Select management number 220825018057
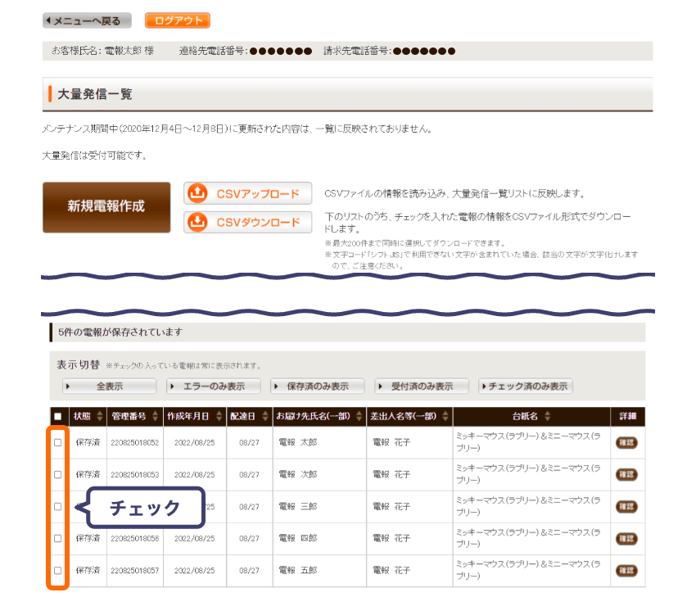The width and height of the screenshot is (696, 606). pos(135,571)
